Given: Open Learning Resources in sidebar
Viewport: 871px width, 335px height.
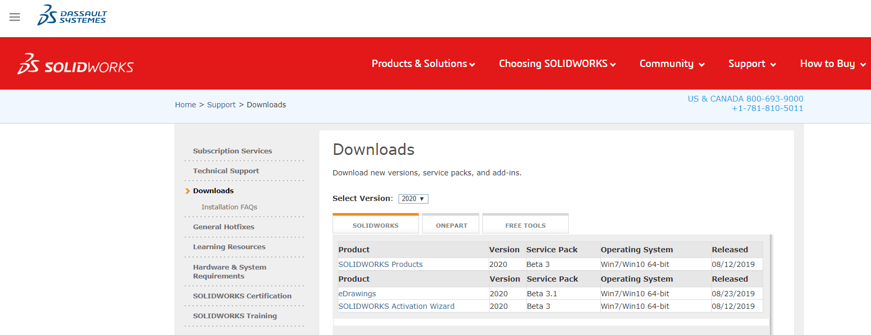Looking at the screenshot, I should [x=229, y=247].
